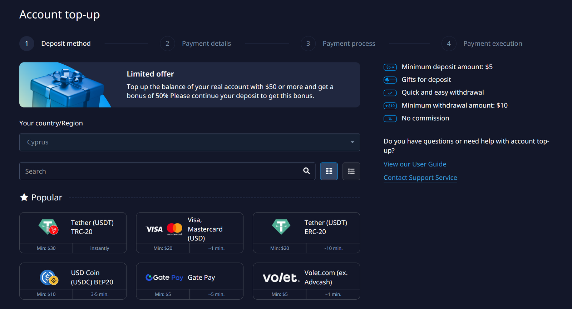The width and height of the screenshot is (572, 309).
Task: Click 'Min: $20' on the ERC-20 card
Action: point(280,248)
